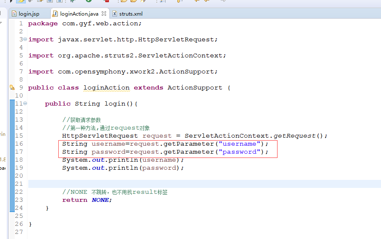This screenshot has height=239, width=381.
Task: Click 'println(password)' on line 19
Action: tap(144, 168)
